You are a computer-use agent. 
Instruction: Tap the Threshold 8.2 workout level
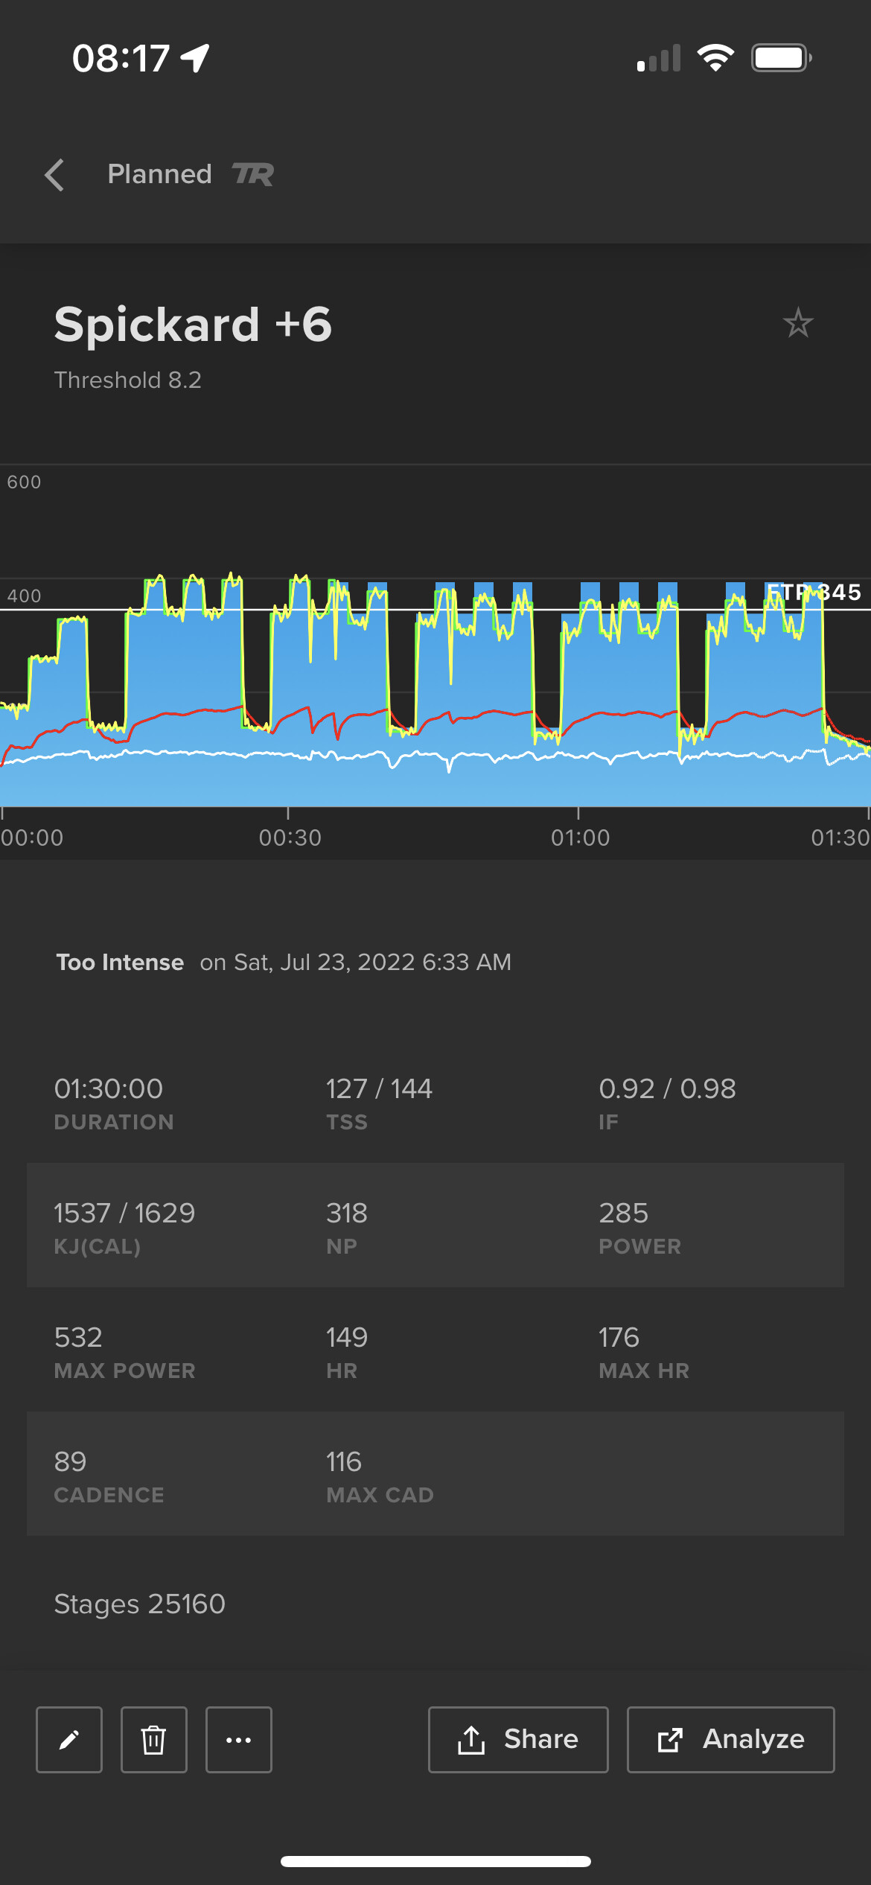pyautogui.click(x=128, y=380)
